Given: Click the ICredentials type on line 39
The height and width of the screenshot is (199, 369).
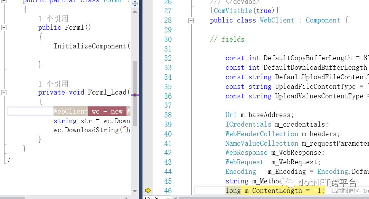Looking at the screenshot, I should coord(248,124).
